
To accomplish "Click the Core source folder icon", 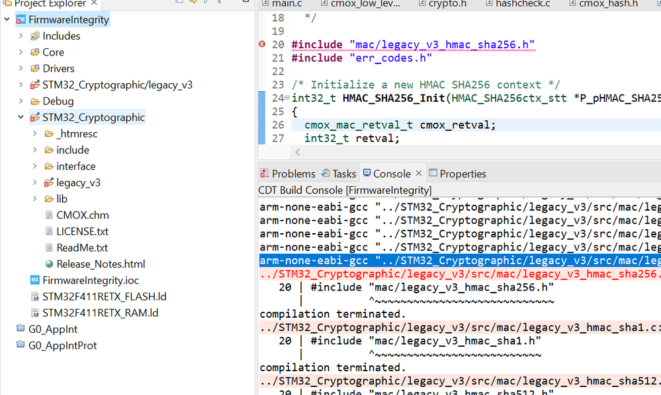I will (x=35, y=52).
